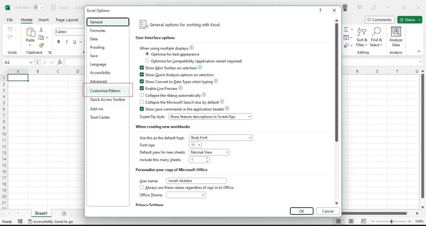Viewport: 426px width, 226px height.
Task: Click the Redo arrow icon
Action: coord(10,37)
